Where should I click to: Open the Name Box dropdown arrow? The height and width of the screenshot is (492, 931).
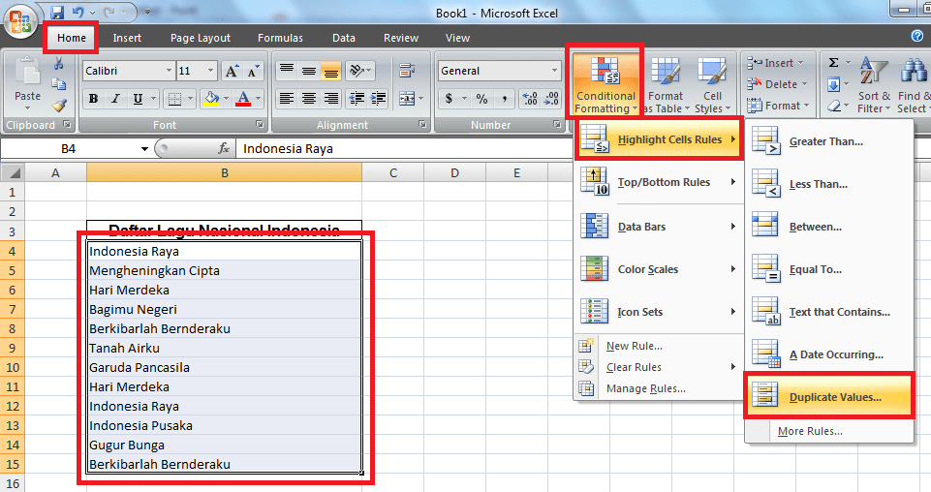click(144, 149)
